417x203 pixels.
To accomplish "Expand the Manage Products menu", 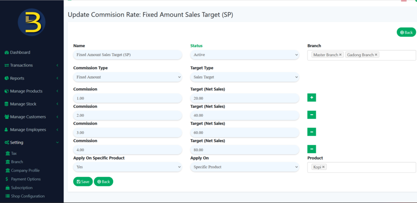I will [26, 91].
